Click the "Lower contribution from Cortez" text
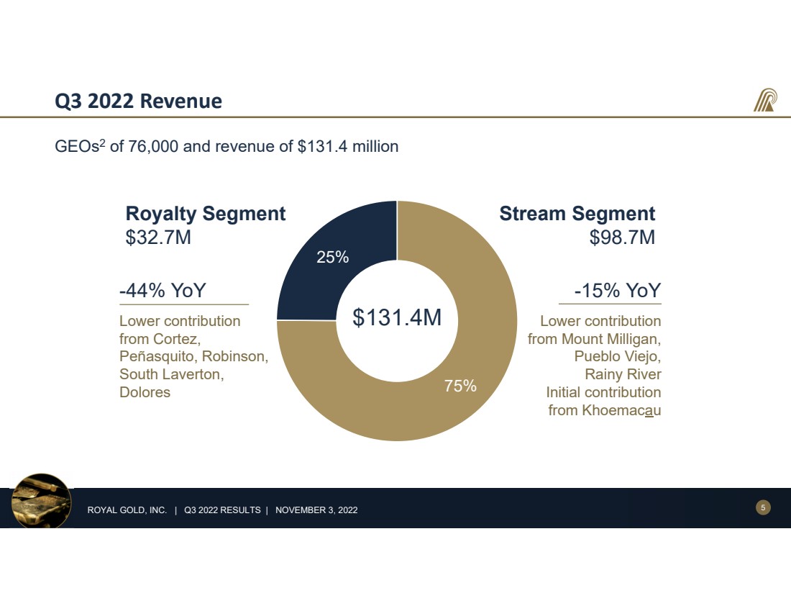 coord(180,330)
